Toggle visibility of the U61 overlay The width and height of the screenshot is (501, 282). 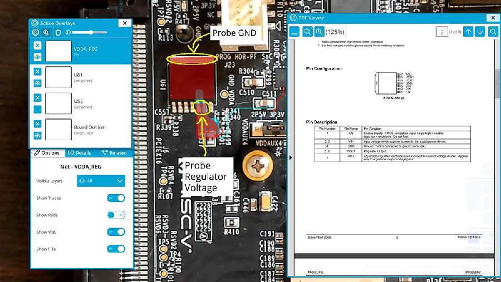[37, 83]
